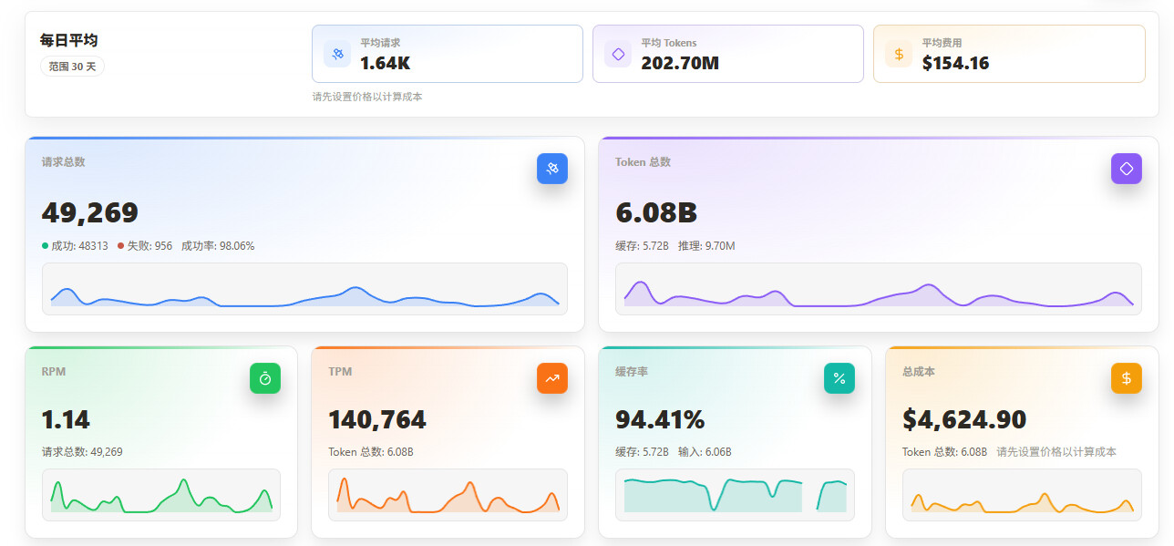The width and height of the screenshot is (1174, 546).
Task: Click the blue sparkline chart under 请求总数
Action: pyautogui.click(x=304, y=289)
